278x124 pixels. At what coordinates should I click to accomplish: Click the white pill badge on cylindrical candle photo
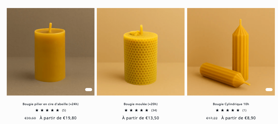(269, 90)
